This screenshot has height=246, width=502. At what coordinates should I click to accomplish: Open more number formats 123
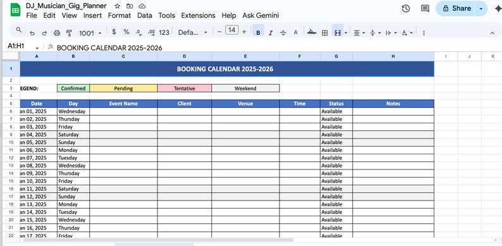164,32
